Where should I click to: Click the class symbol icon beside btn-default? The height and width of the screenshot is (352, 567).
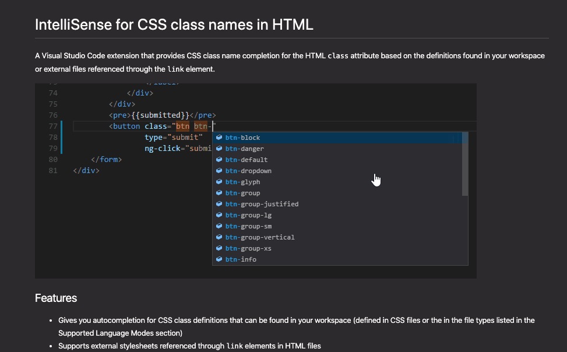219,160
